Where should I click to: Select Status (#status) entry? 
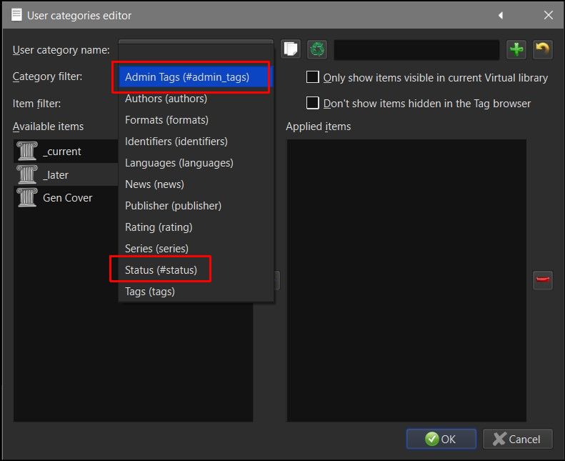[196, 270]
